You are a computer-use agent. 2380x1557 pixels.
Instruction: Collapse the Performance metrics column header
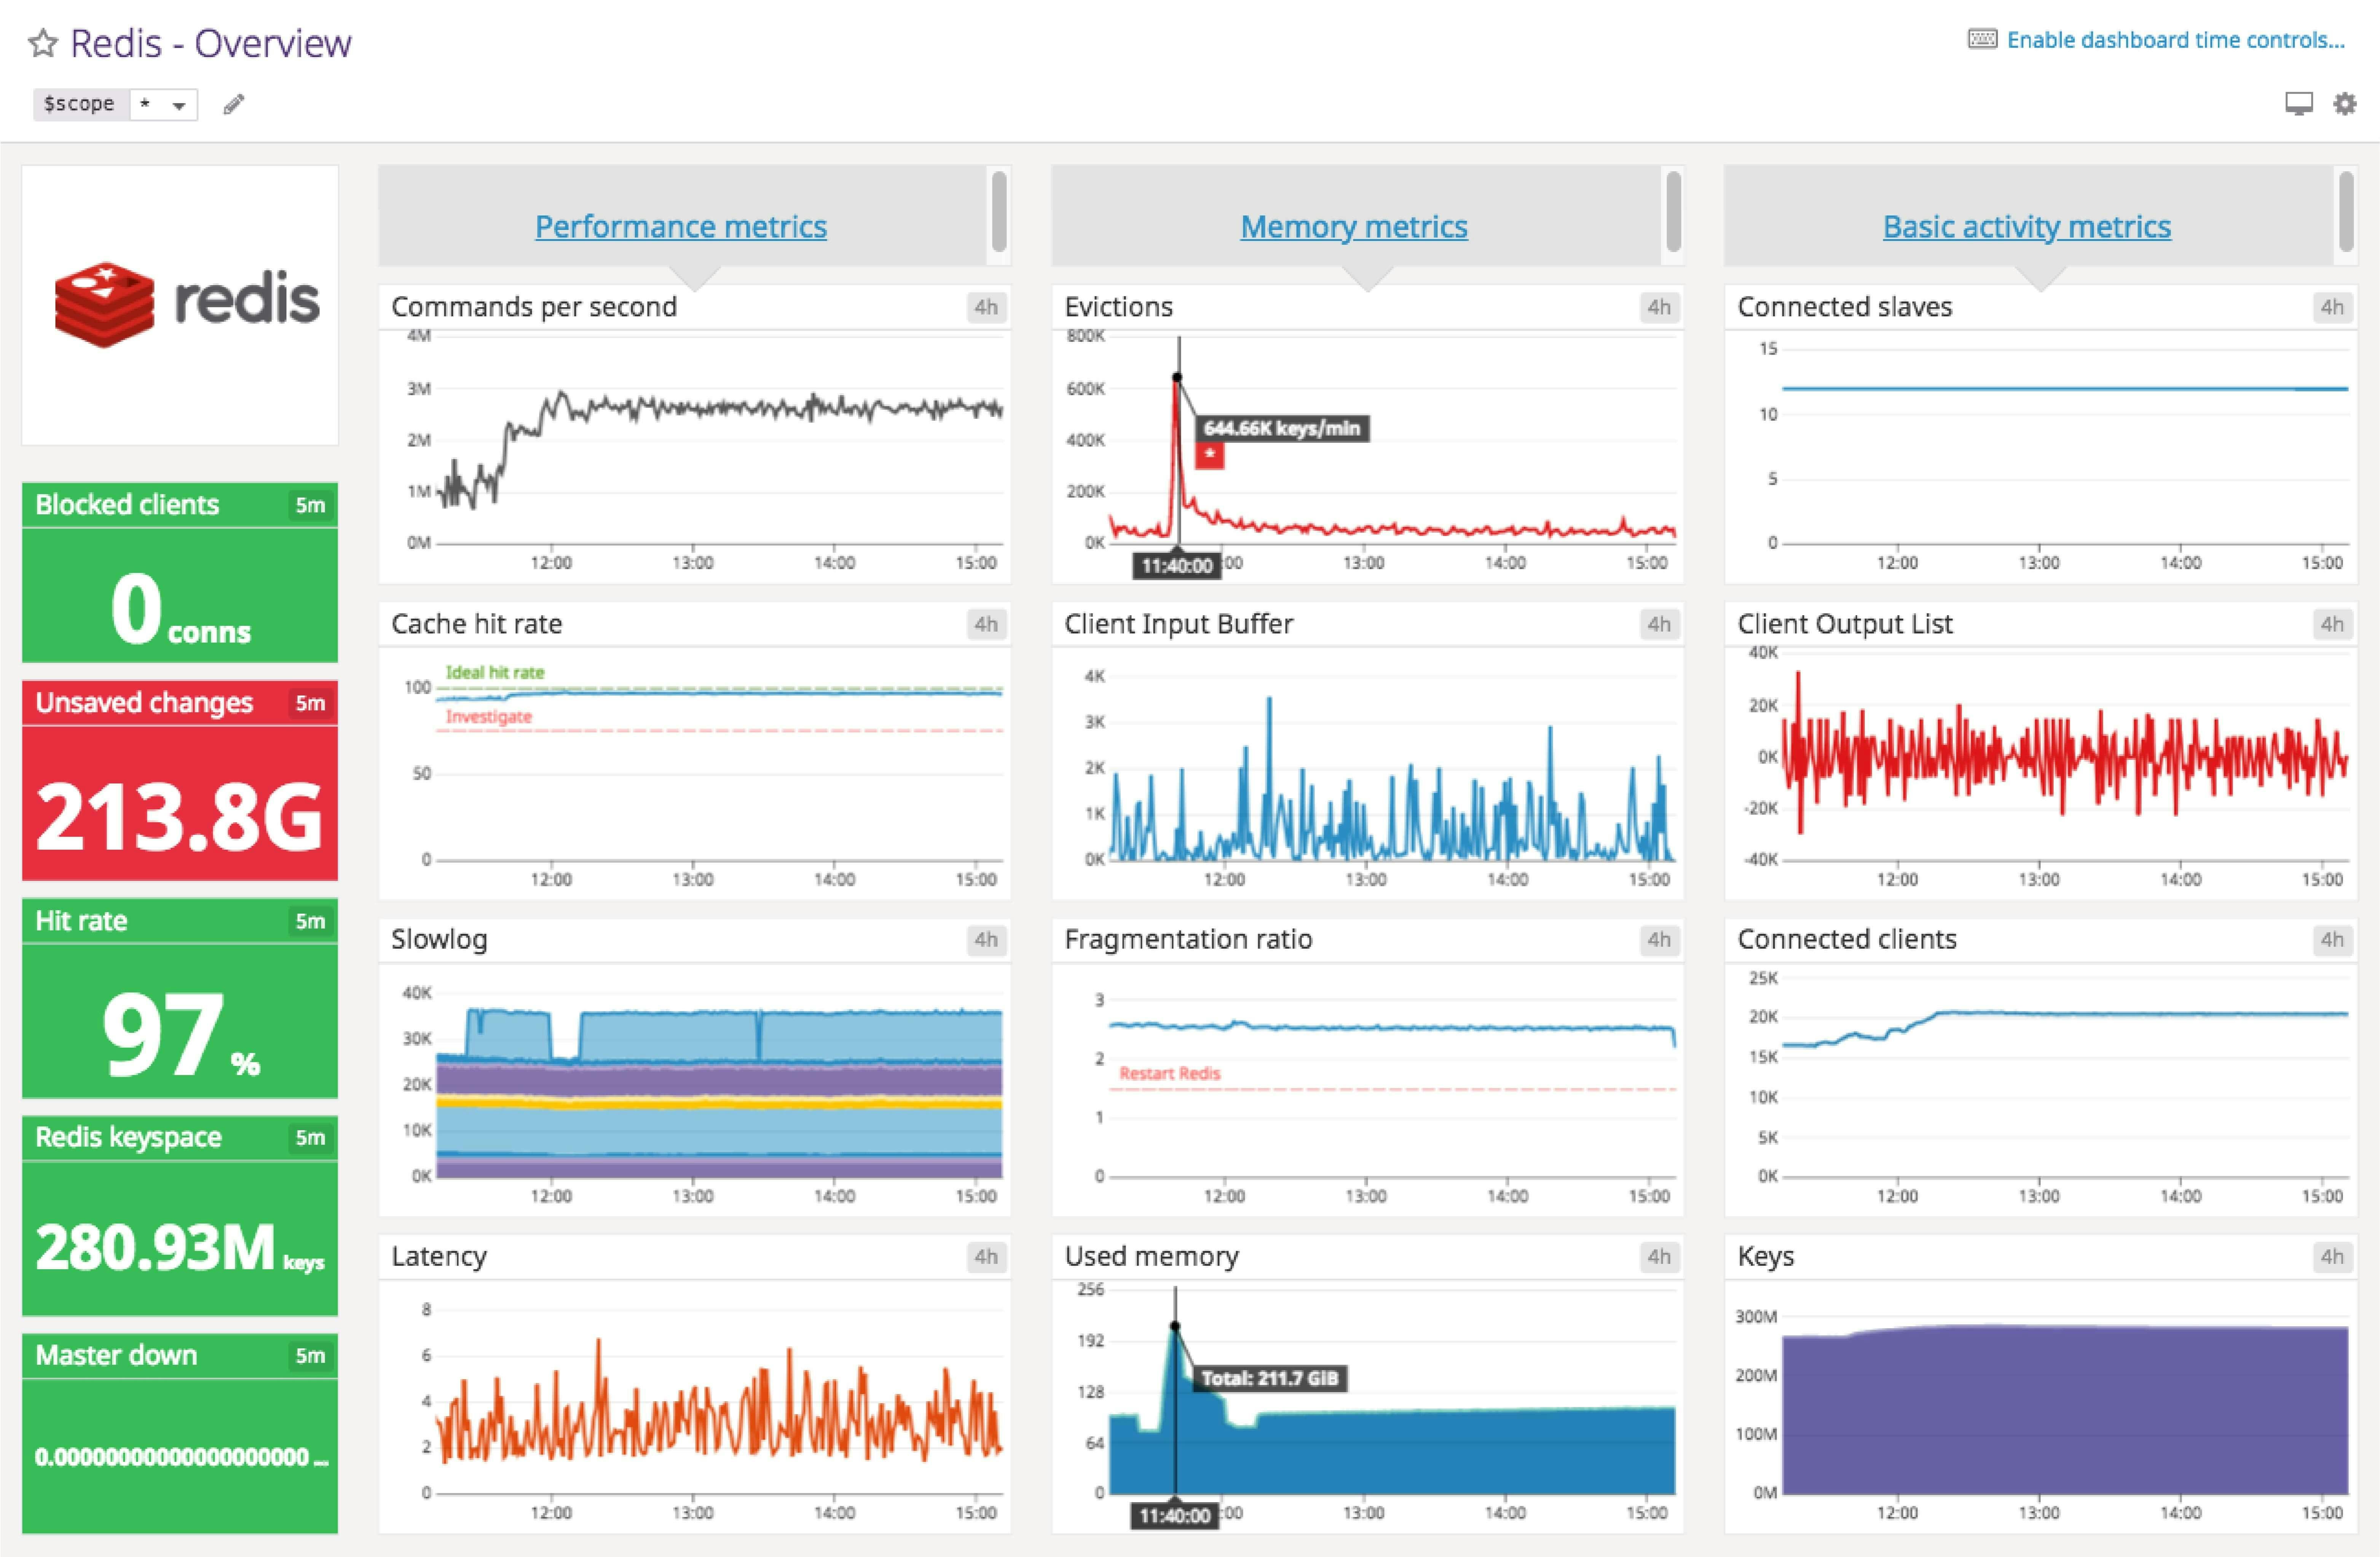681,226
